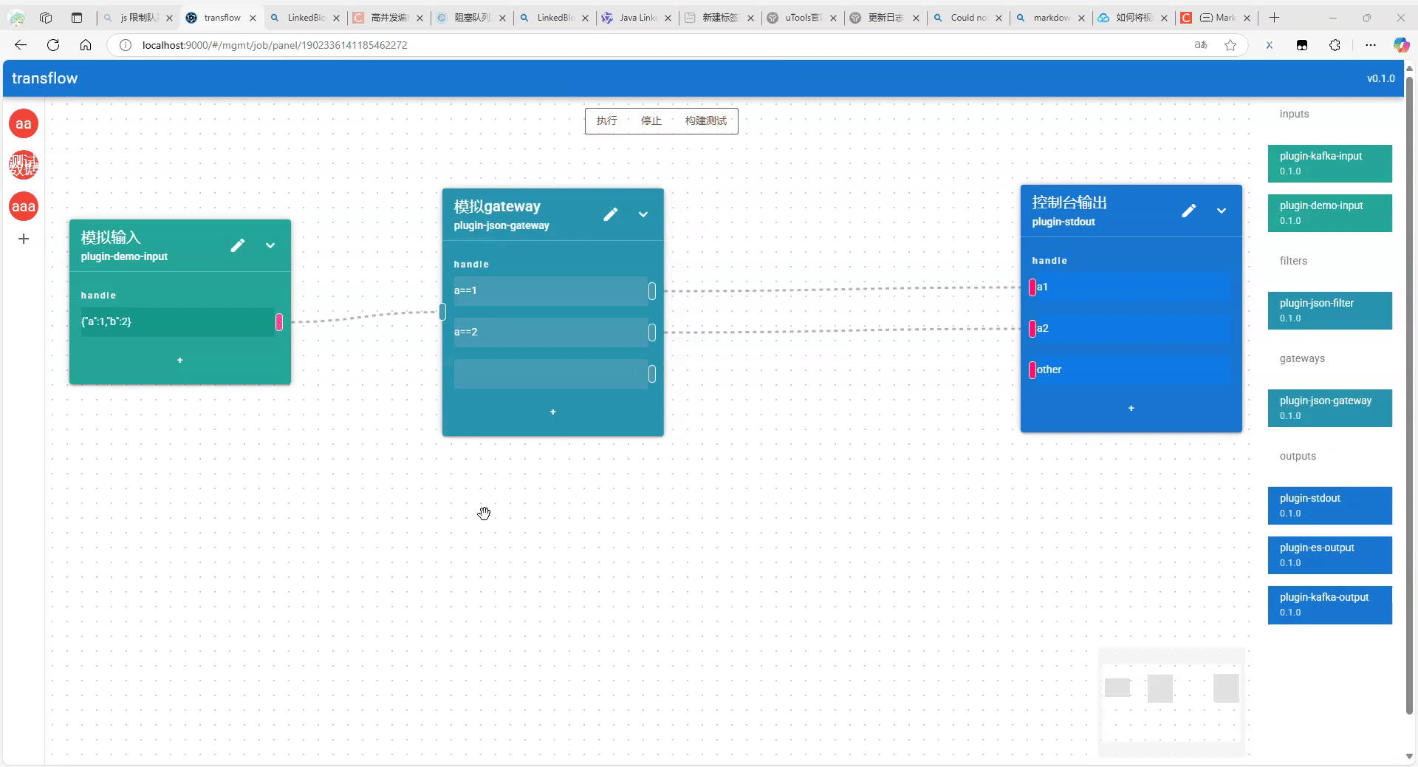Image resolution: width=1418 pixels, height=767 pixels.
Task: Add a handle to the 模拟gateway node
Action: pyautogui.click(x=553, y=412)
